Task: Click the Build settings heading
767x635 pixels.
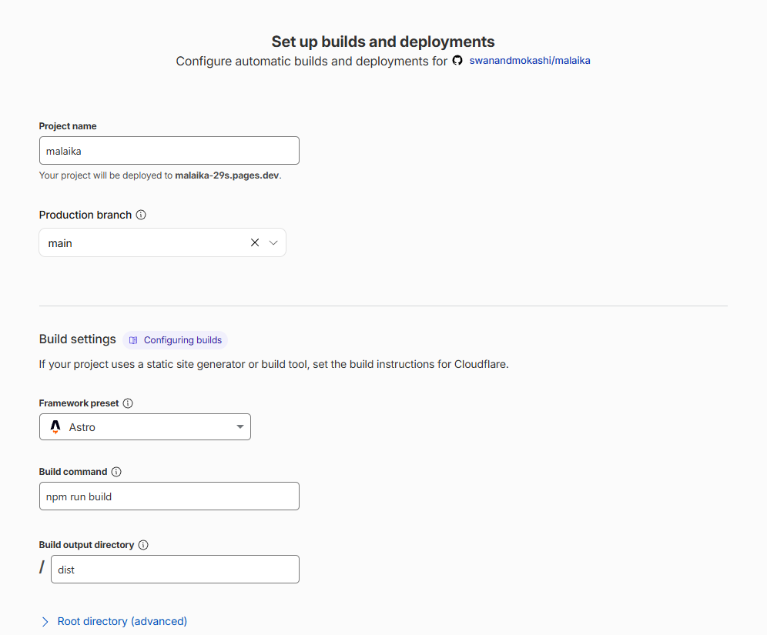Action: click(x=77, y=339)
